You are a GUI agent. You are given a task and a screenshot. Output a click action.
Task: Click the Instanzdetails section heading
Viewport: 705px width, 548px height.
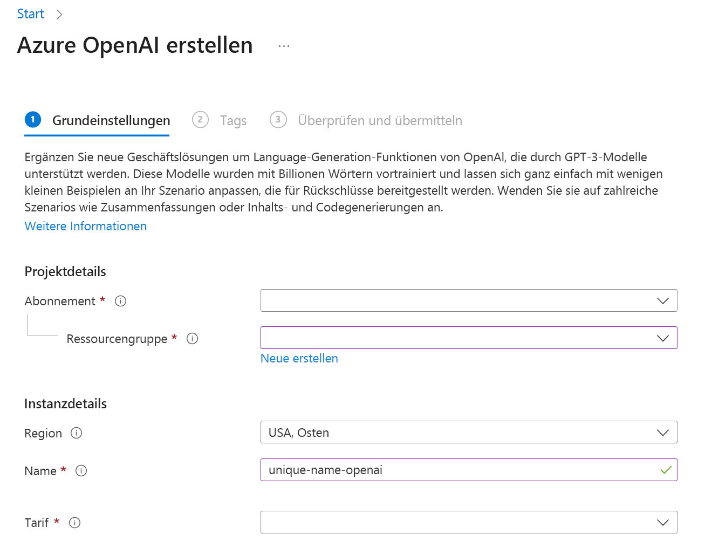66,403
